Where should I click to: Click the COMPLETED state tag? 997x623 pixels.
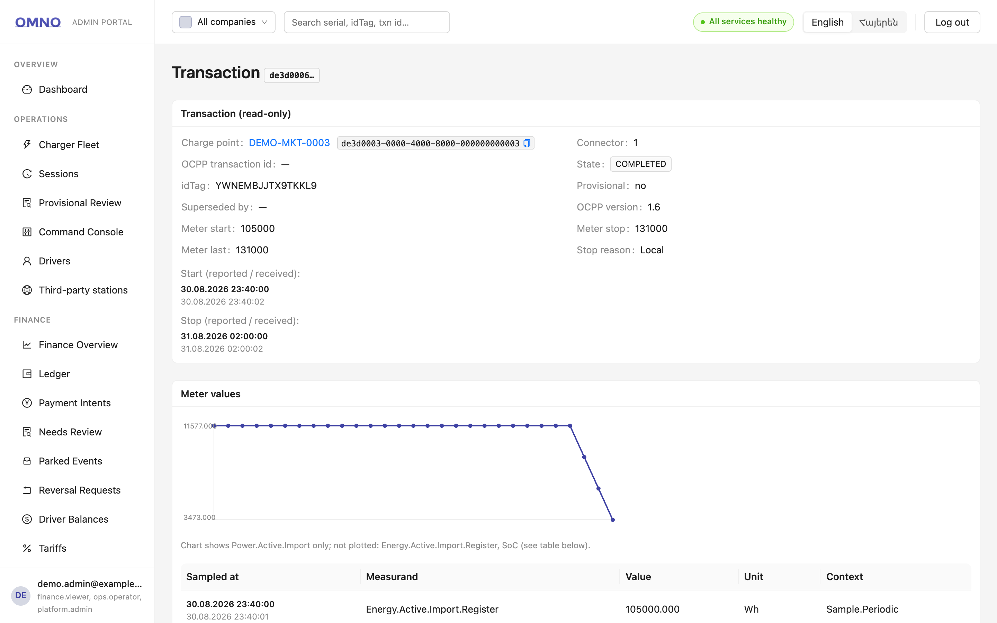click(x=641, y=164)
